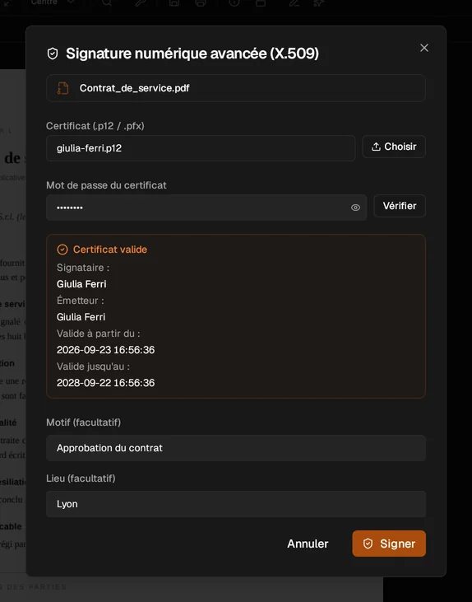This screenshot has width=472, height=602.
Task: Show the certificate password via eye icon
Action: (355, 208)
